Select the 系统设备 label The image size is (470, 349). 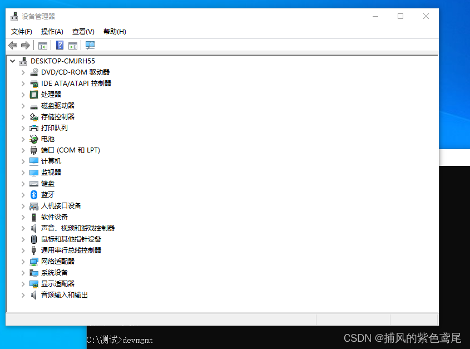[x=55, y=273]
